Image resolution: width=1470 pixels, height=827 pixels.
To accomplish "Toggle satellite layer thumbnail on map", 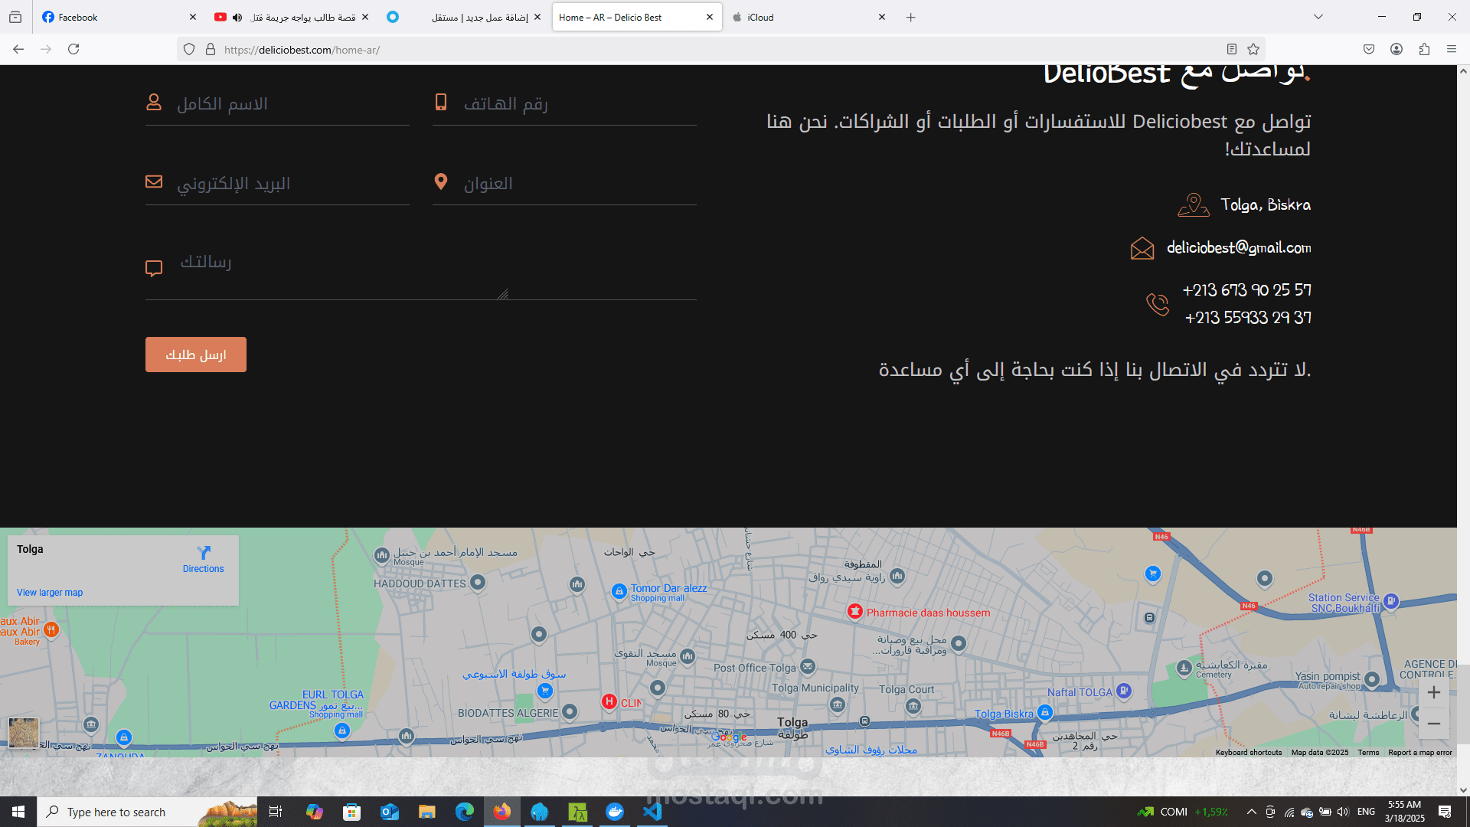I will [24, 732].
